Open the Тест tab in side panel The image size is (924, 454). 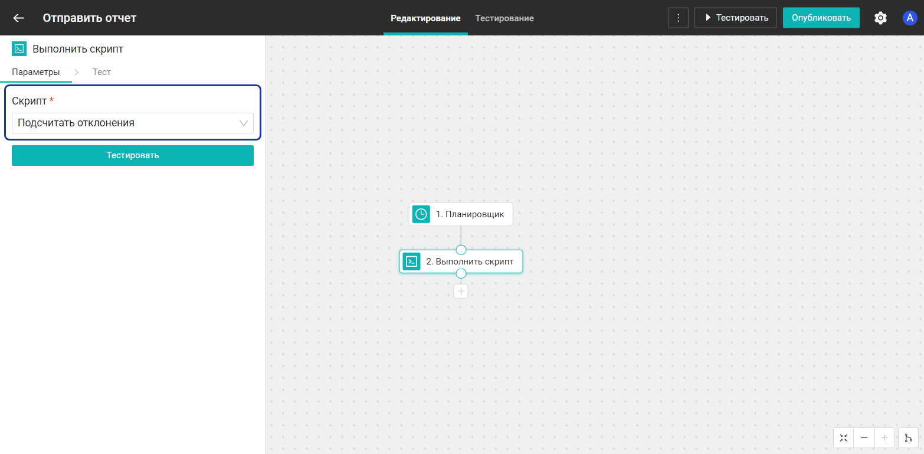(x=101, y=72)
